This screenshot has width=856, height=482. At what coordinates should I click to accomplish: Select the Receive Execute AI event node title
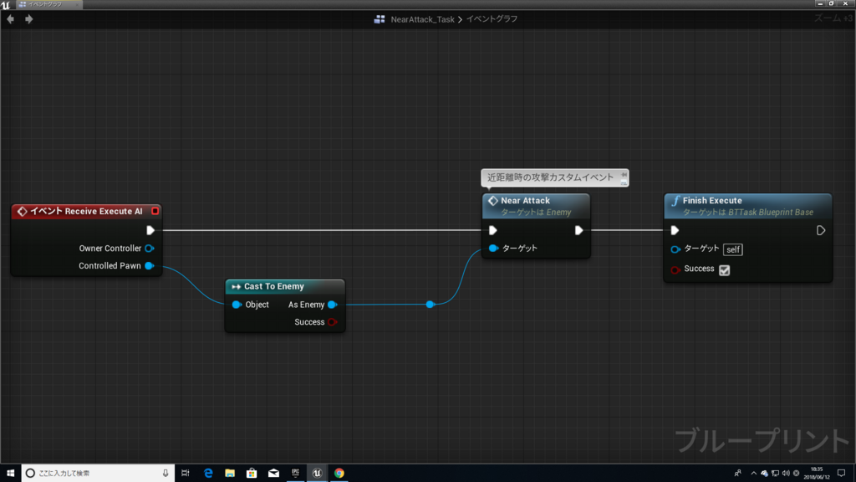[x=86, y=211]
